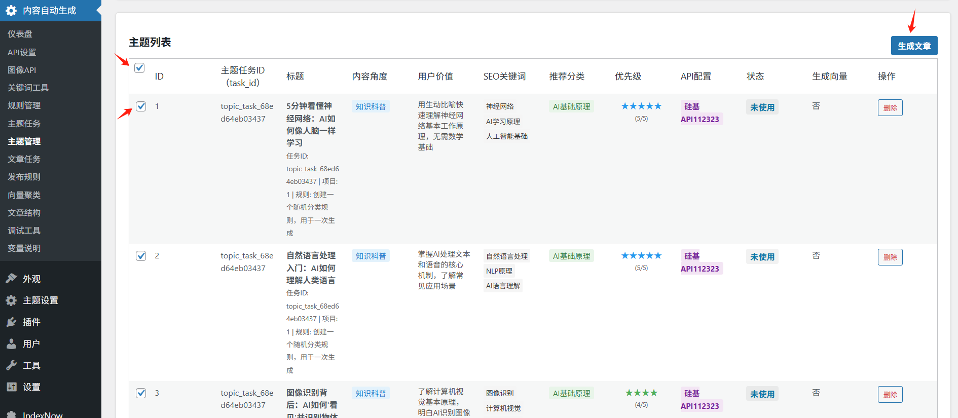Viewport: 958px width, 418px height.
Task: Open the API设置 sidebar page
Action: pos(22,52)
